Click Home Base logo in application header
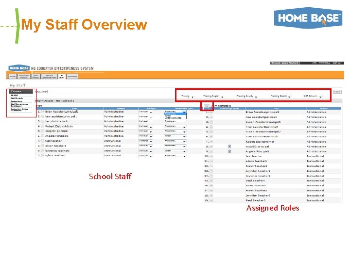Screen dimensions: 350x262 (19, 68)
